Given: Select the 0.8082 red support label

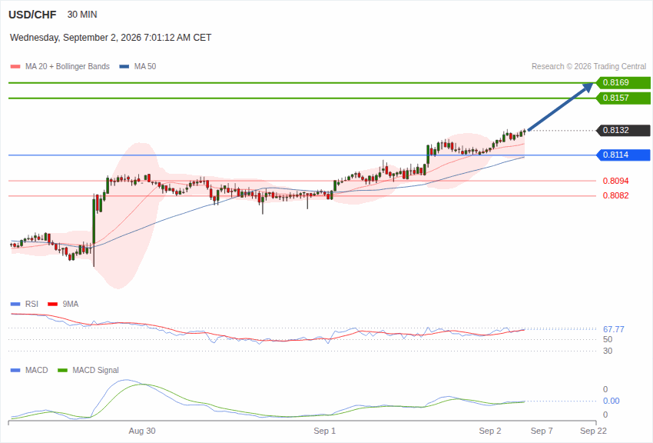Looking at the screenshot, I should click(615, 196).
